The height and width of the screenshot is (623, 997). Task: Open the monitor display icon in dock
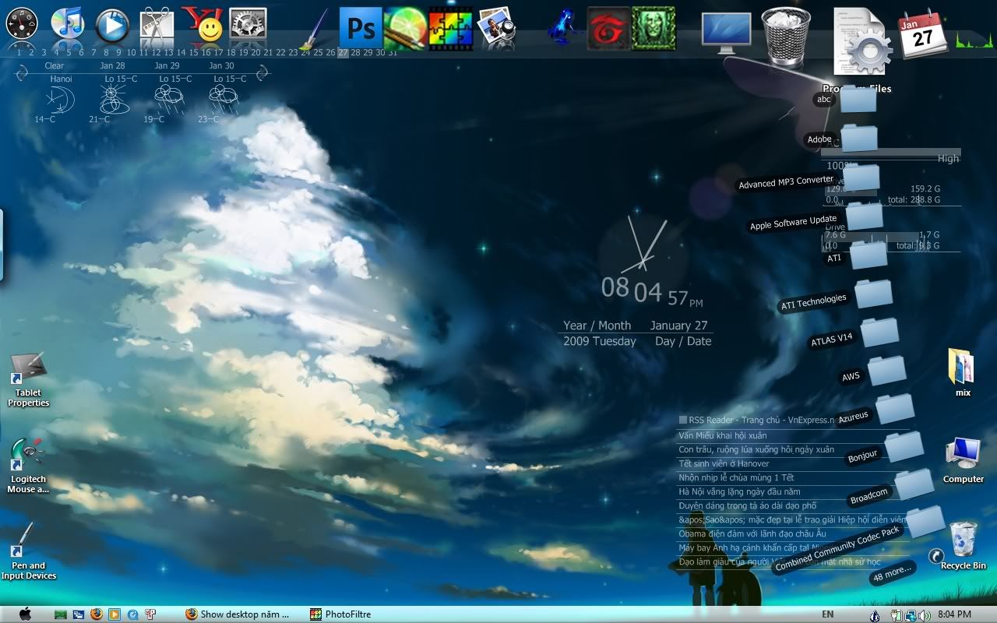click(726, 33)
